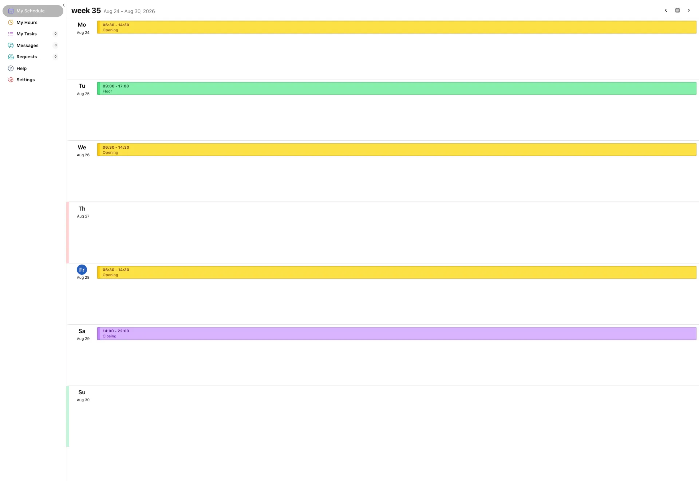The image size is (699, 481).
Task: Open Friday's Opening shift on Aug 28
Action: 397,273
